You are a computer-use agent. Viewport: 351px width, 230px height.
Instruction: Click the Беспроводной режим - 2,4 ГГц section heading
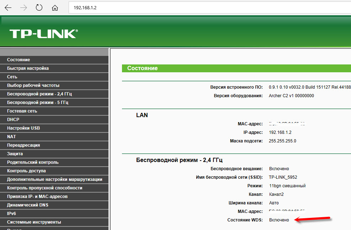point(179,160)
